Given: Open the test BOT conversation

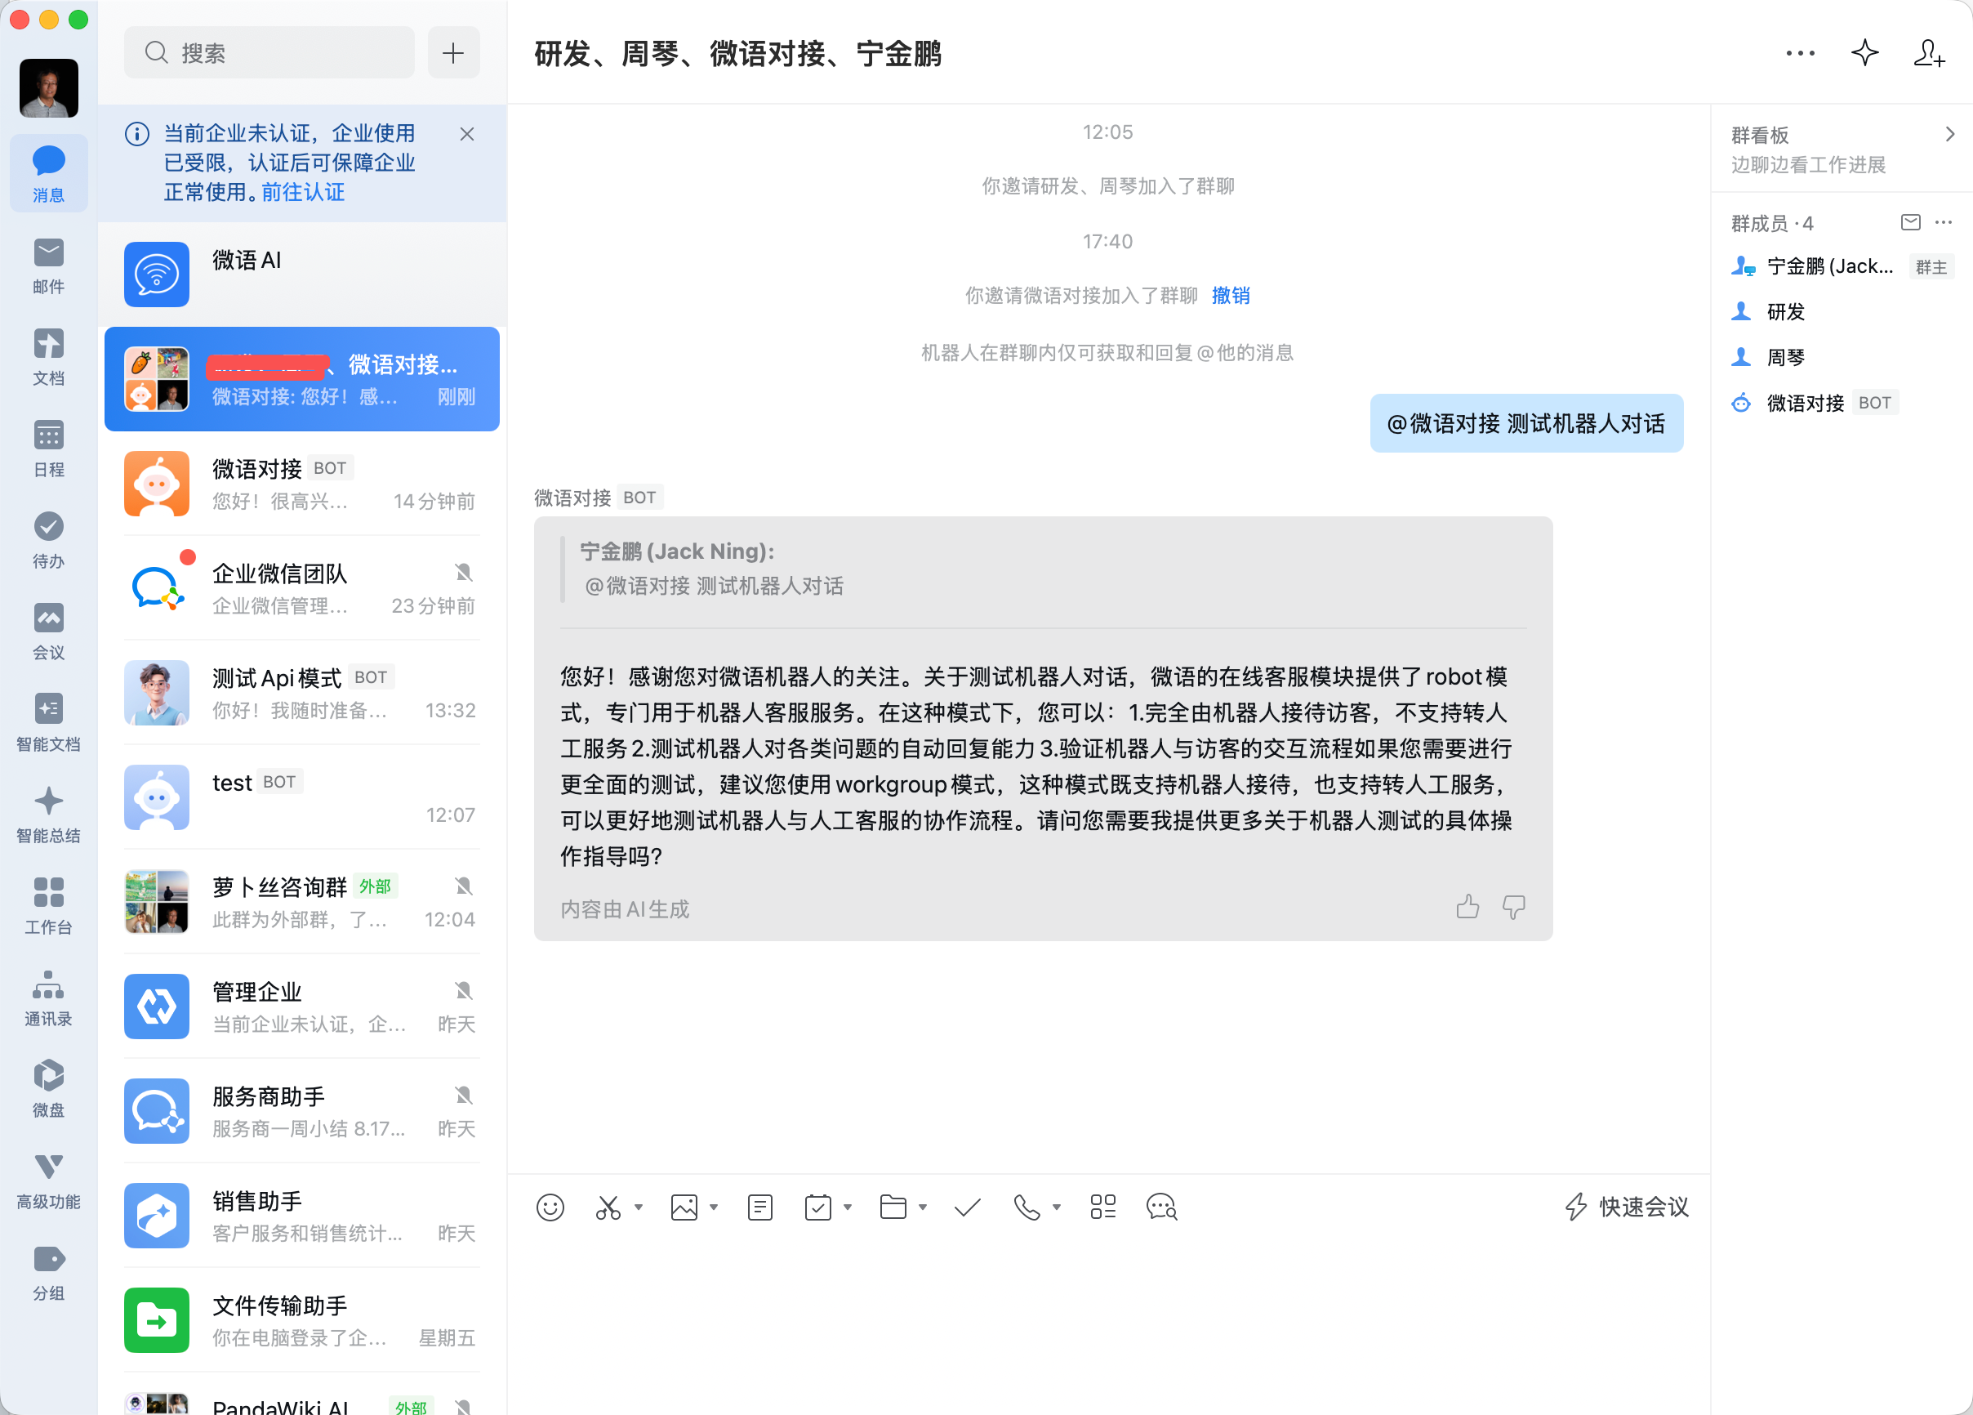Looking at the screenshot, I should pyautogui.click(x=302, y=797).
